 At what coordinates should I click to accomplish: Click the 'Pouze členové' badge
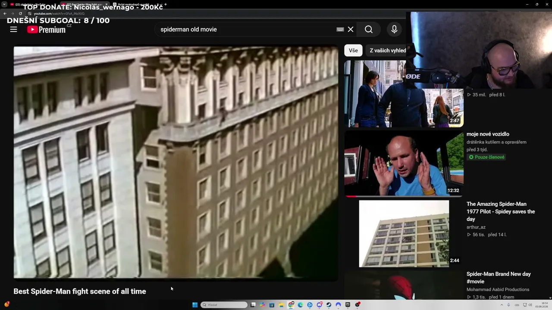pos(486,157)
